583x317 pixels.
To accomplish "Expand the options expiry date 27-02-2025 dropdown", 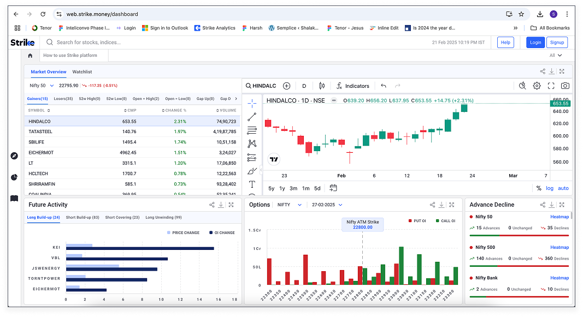I will coord(327,205).
